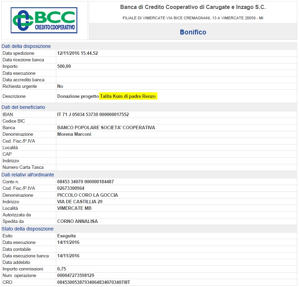
Task: Click the 'Data contabile' label
Action: [17, 249]
